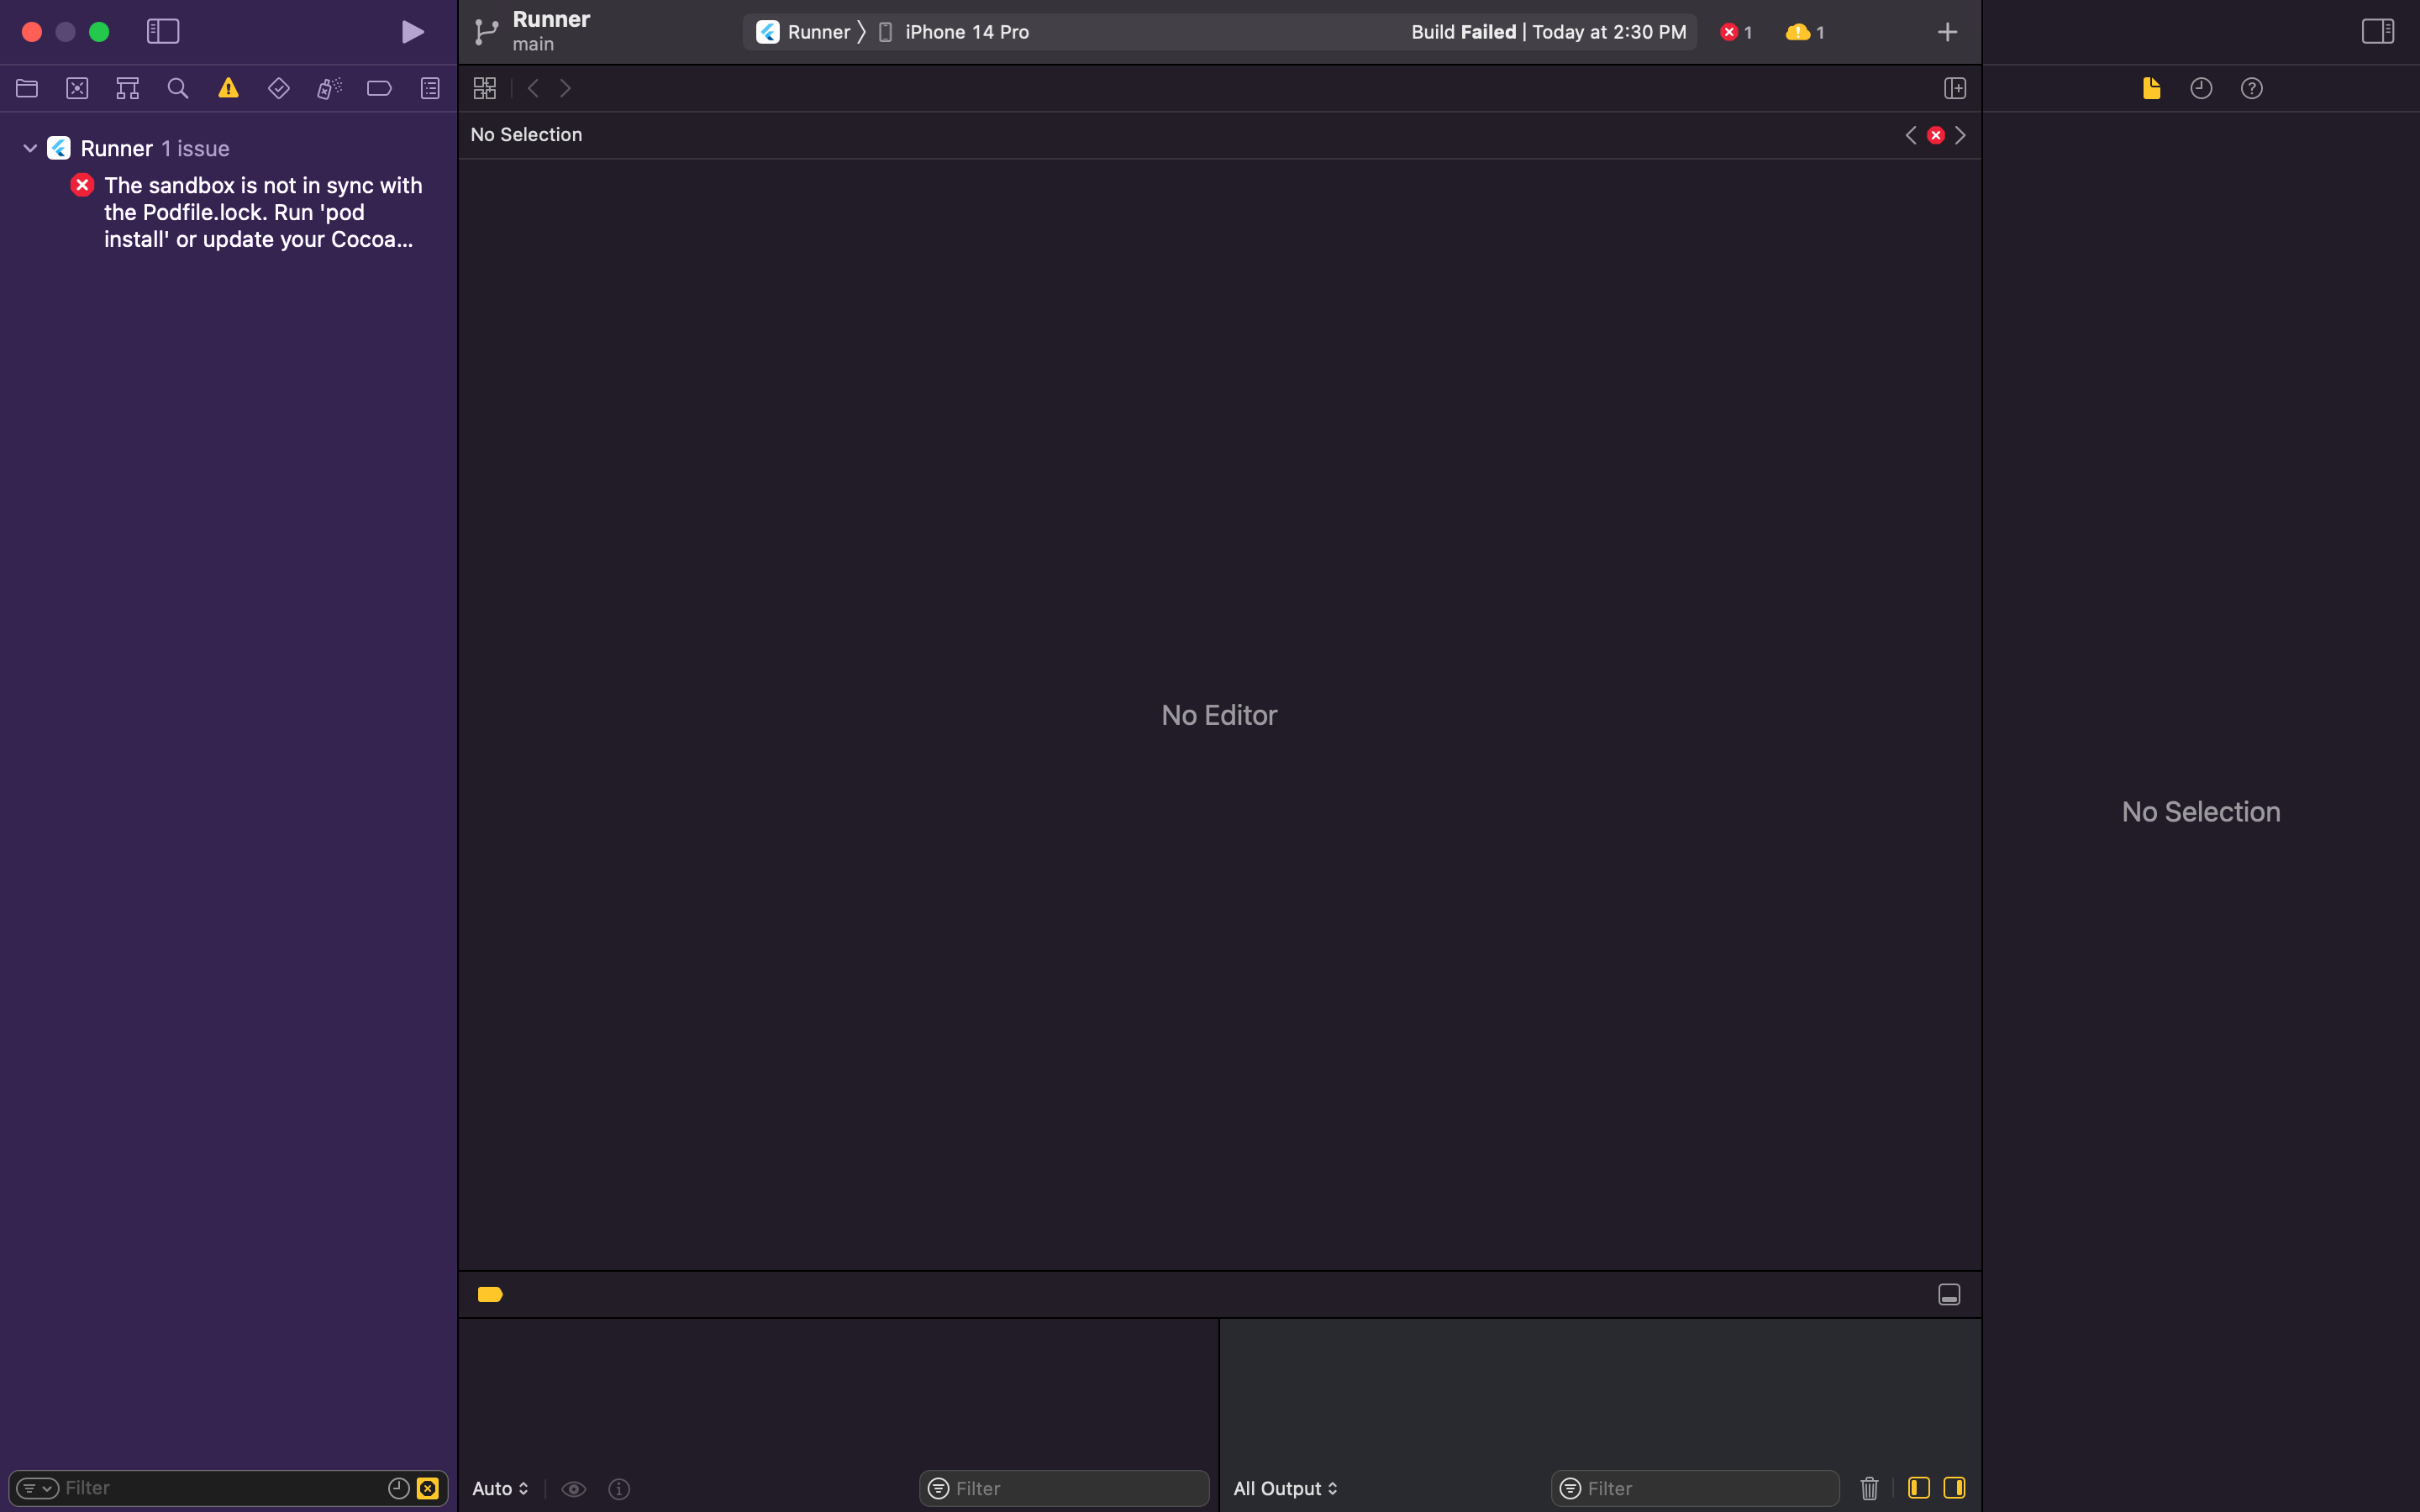Toggle the console pane
This screenshot has width=2420, height=1512.
point(1954,1488)
